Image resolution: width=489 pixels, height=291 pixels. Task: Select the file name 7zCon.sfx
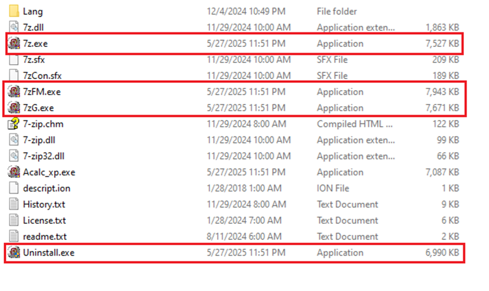point(42,76)
